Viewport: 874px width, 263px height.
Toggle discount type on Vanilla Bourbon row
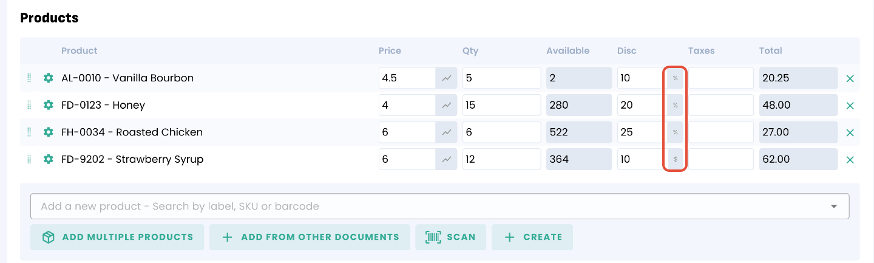point(675,78)
